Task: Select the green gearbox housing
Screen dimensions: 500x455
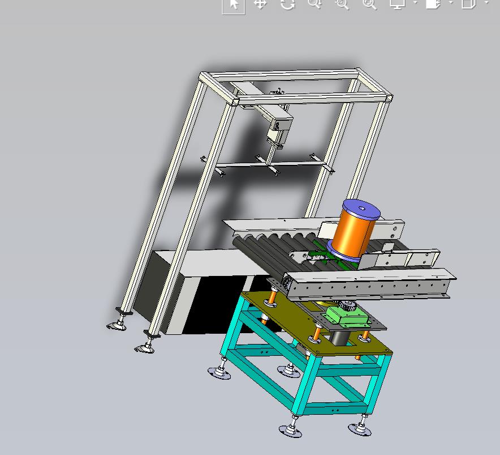Action: 348,316
